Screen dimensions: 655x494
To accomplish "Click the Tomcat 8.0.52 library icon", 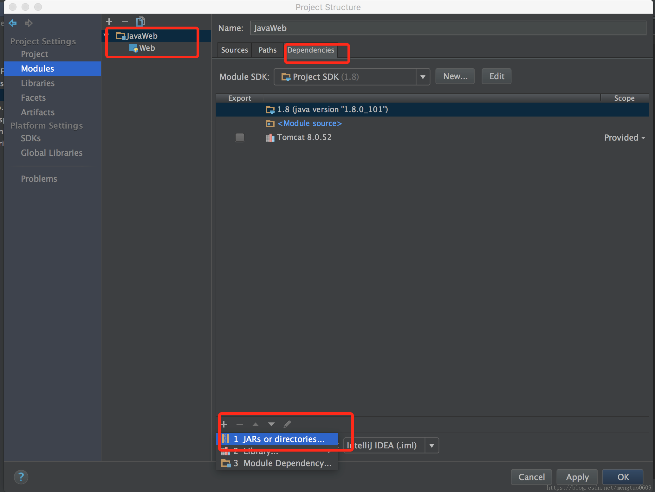I will tap(270, 137).
